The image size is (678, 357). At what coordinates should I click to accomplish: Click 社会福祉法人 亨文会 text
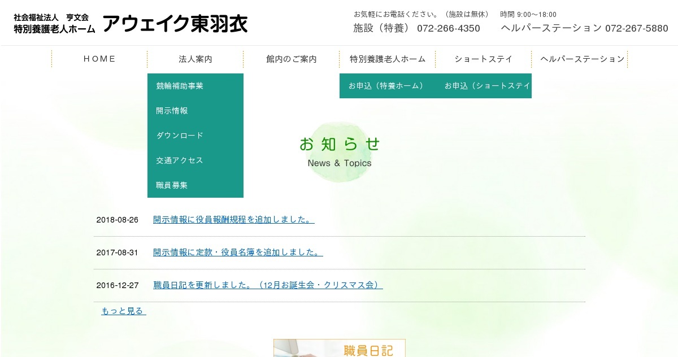point(51,18)
